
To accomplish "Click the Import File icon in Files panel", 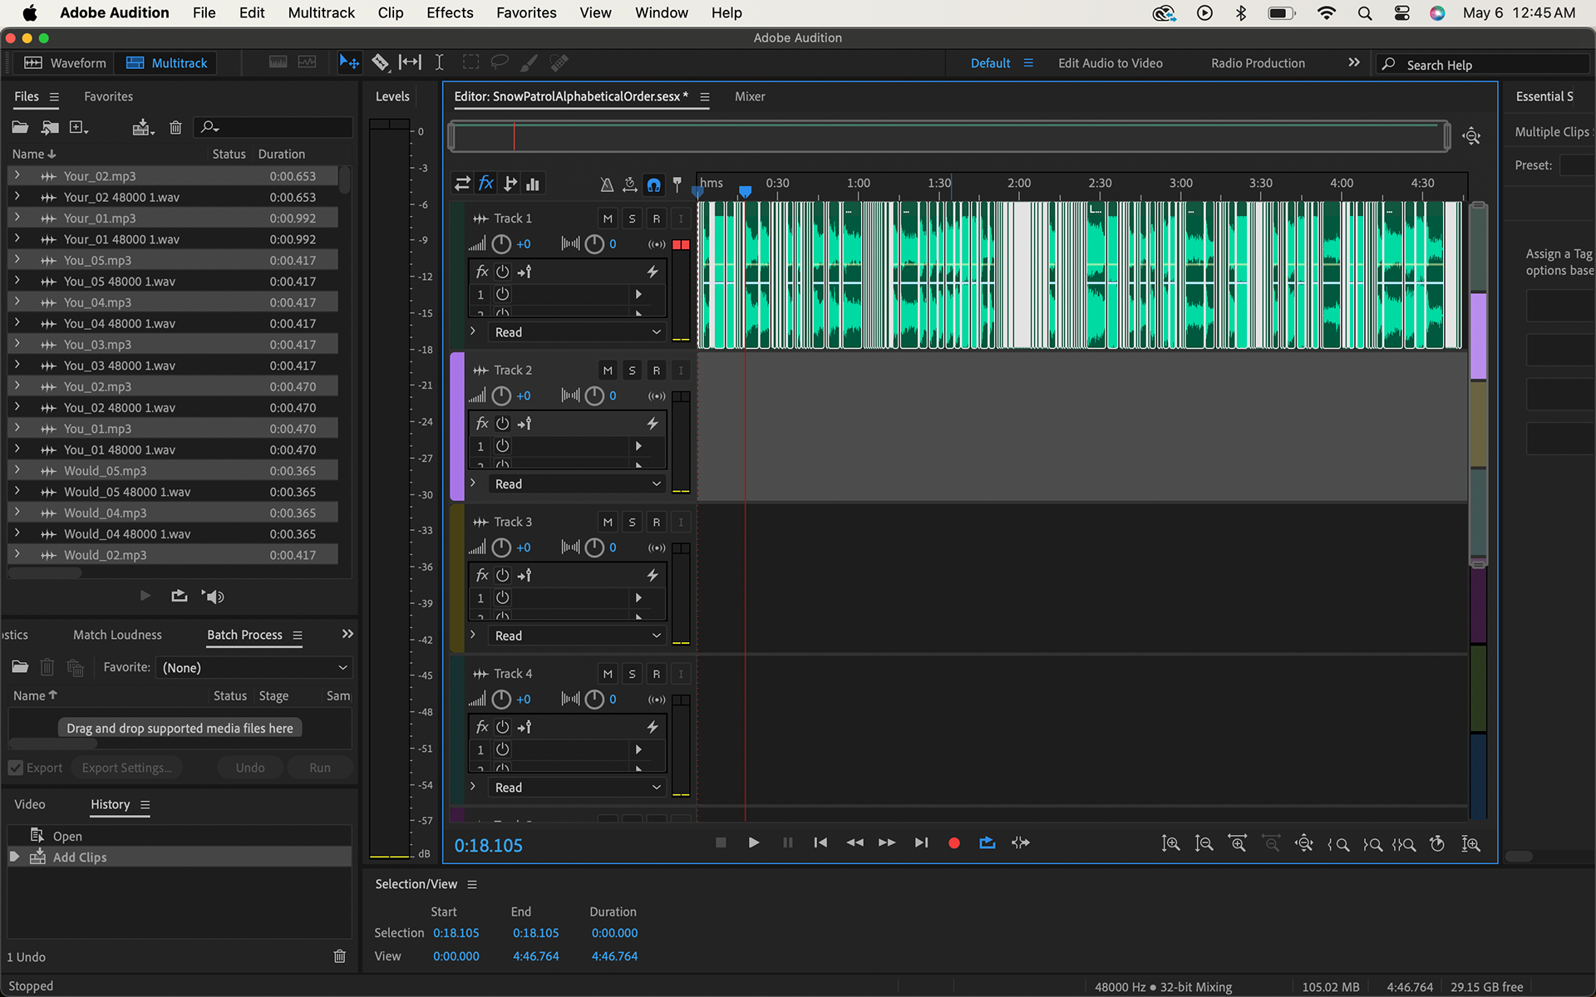I will click(x=50, y=127).
